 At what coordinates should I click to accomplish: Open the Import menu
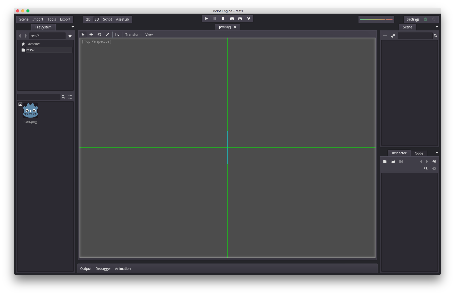coord(38,19)
